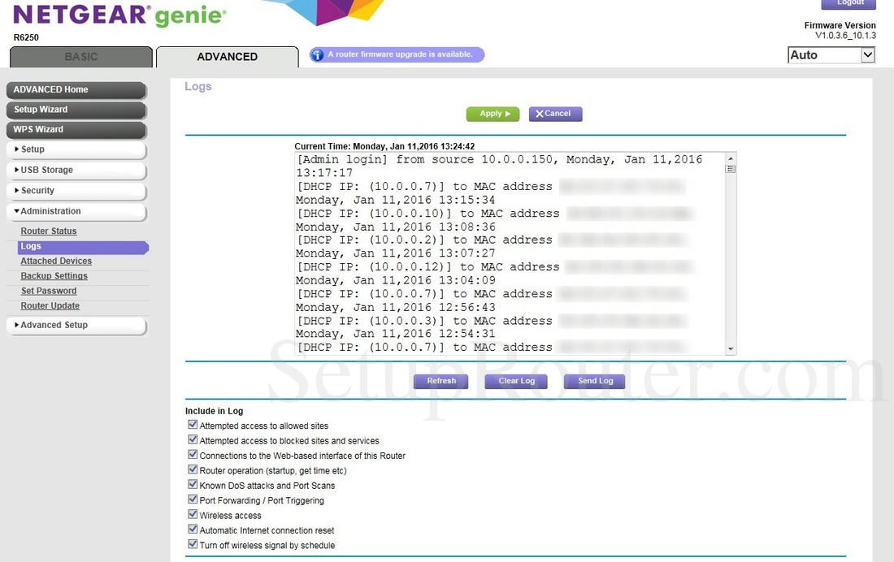Click the R6250 model label
This screenshot has width=894, height=562.
[x=26, y=37]
